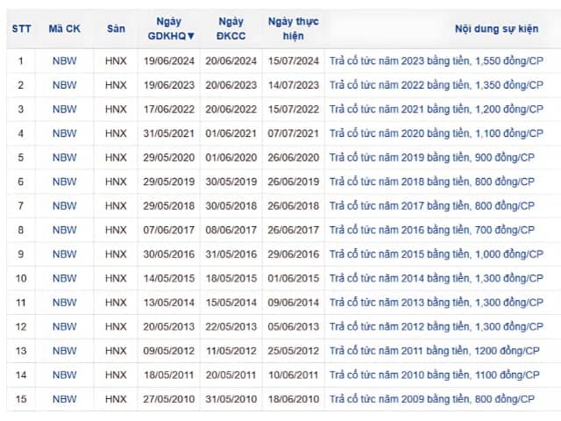Select the HNX cell in row 15

(x=116, y=399)
